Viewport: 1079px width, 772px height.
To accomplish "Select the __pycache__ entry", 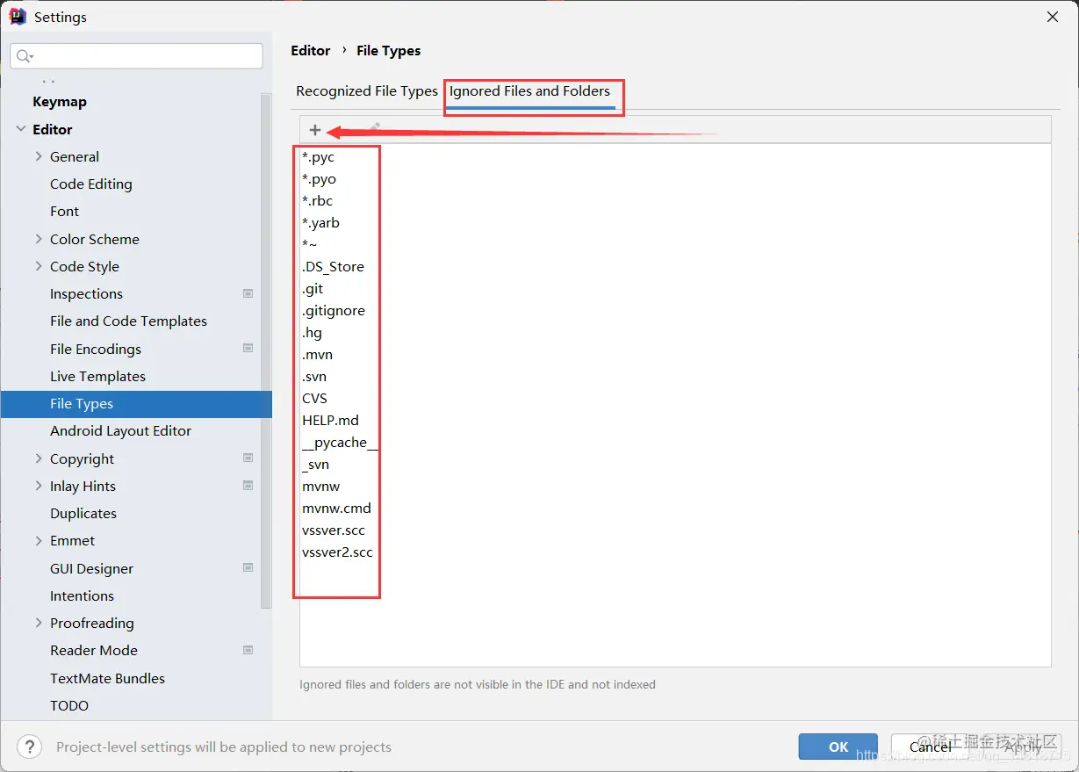I will [x=340, y=443].
